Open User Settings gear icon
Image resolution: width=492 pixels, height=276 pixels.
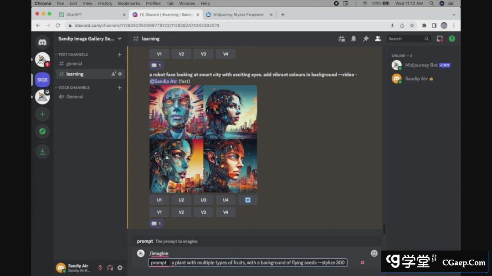pos(120,268)
